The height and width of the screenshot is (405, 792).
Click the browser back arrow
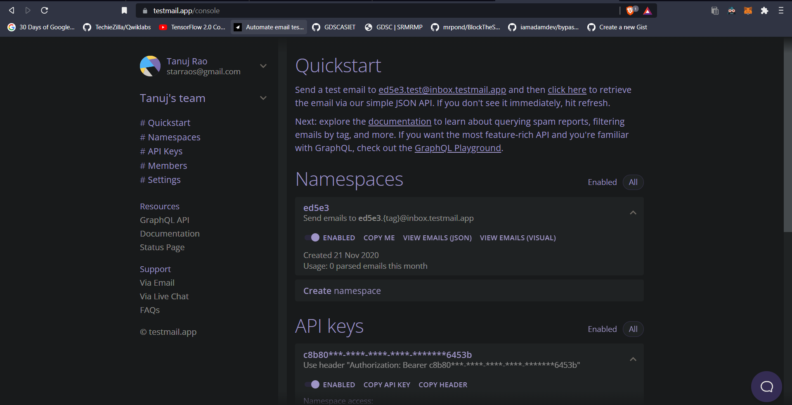pos(12,10)
